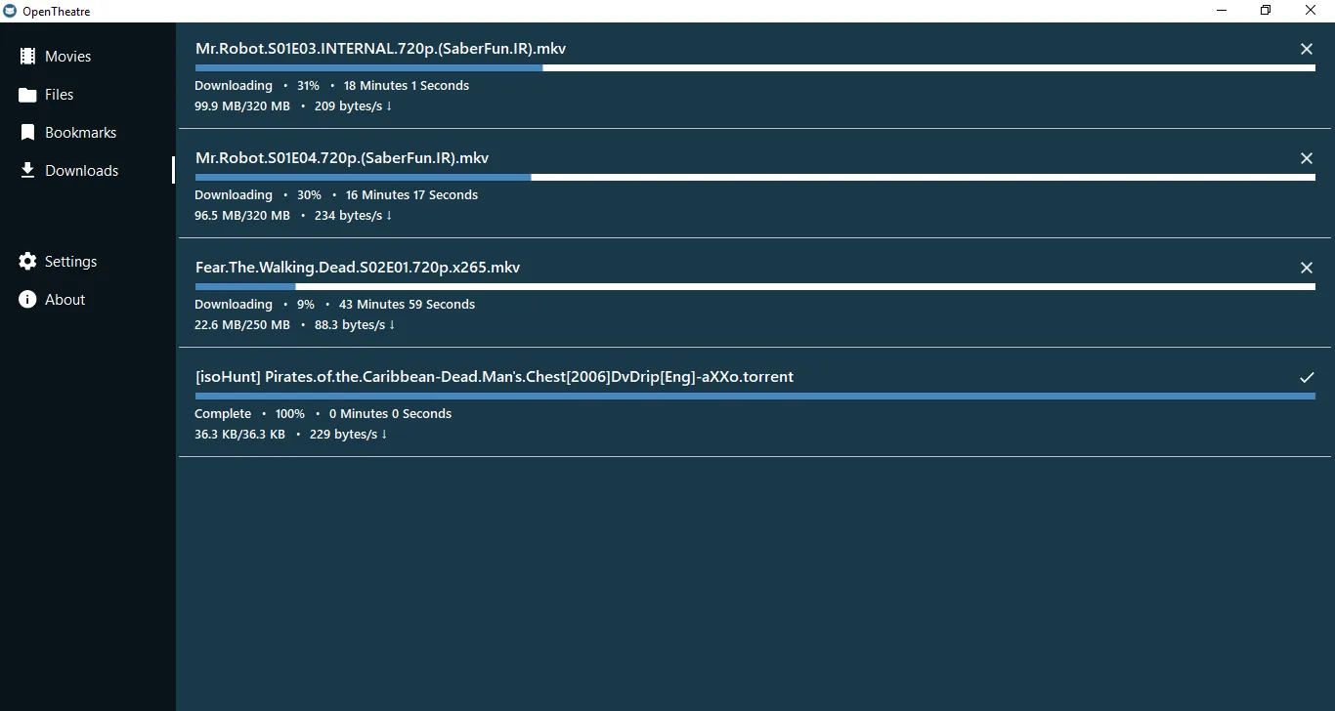1335x711 pixels.
Task: Click the Pirates of the Caribbean torrent title
Action: [x=495, y=376]
